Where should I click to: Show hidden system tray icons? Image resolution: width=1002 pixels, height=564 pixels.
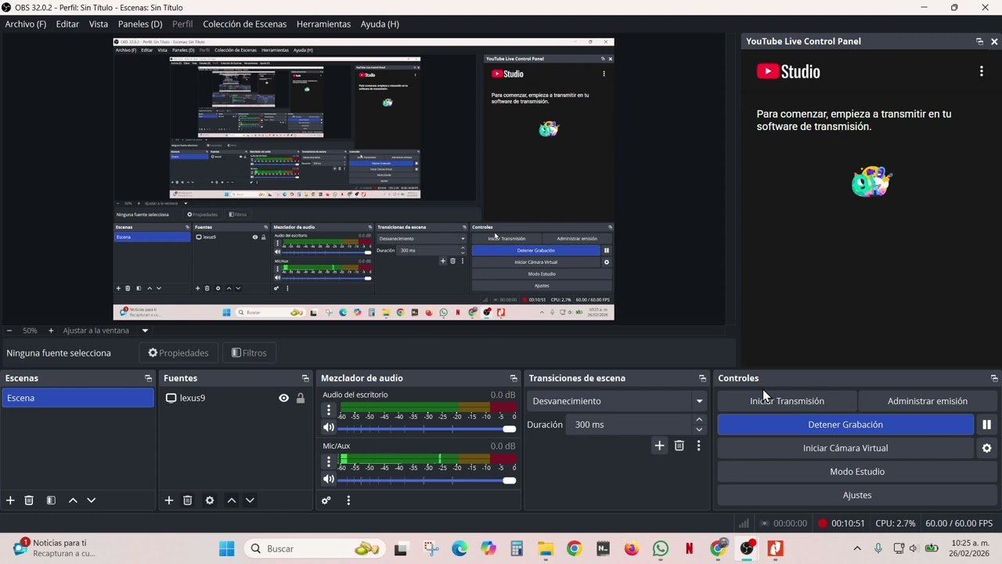(857, 548)
